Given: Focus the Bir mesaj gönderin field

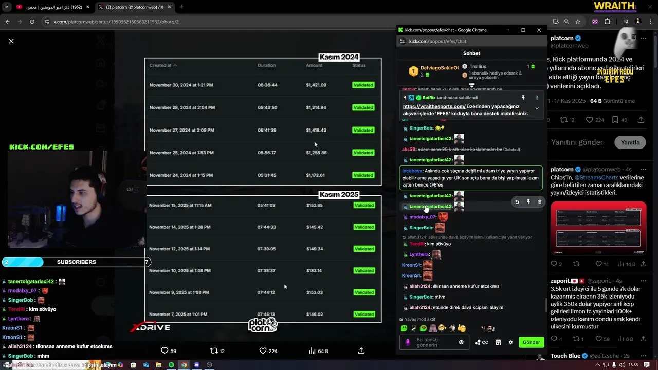Looking at the screenshot, I should click(x=434, y=342).
